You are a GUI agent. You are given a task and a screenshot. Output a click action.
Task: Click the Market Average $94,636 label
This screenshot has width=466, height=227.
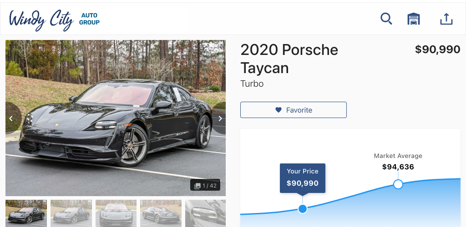398,162
